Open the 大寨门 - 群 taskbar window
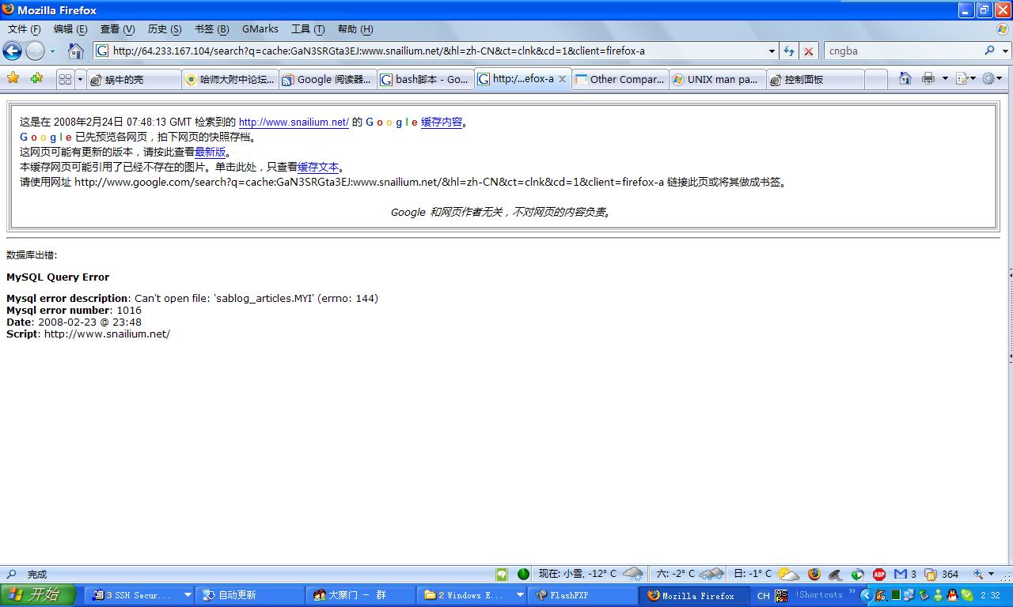 pos(361,595)
